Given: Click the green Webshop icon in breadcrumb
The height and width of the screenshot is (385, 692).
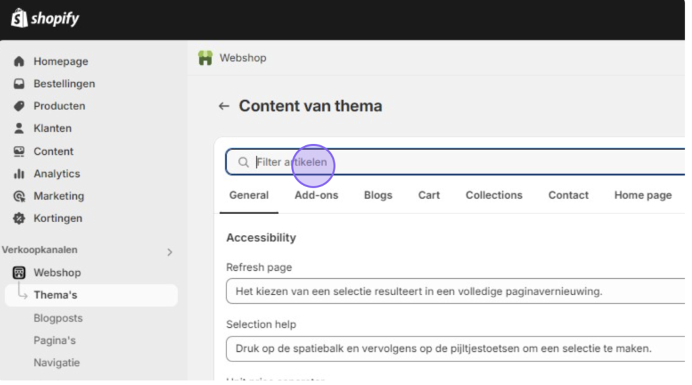Looking at the screenshot, I should pos(205,58).
